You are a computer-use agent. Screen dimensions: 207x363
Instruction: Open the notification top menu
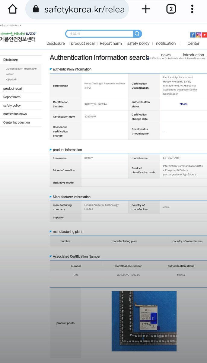tap(166, 43)
